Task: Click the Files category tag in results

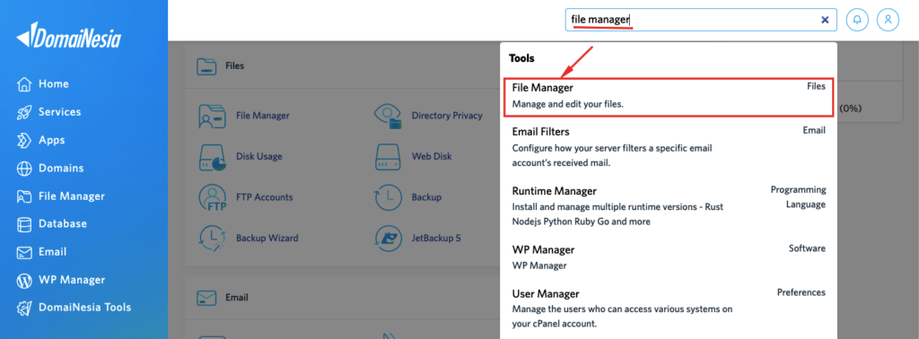Action: [816, 86]
